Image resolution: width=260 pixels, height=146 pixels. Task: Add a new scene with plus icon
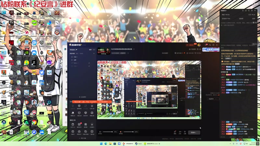coord(94,54)
